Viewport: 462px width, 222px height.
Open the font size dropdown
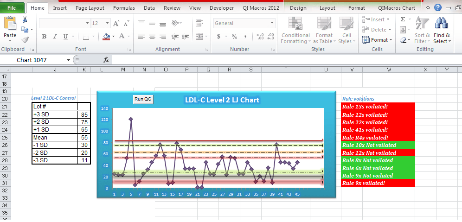pyautogui.click(x=108, y=23)
